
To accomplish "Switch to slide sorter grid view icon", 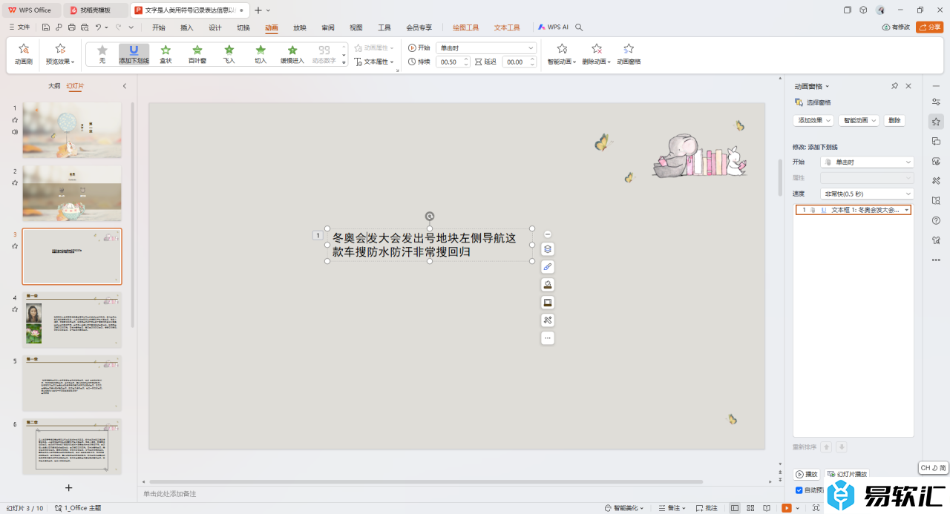I will [750, 508].
